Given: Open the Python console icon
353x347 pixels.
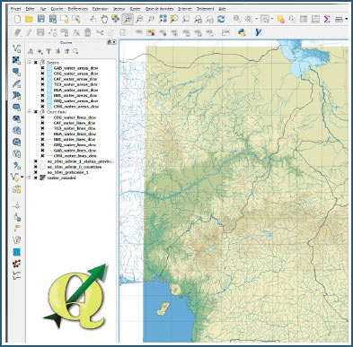Looking at the screenshot, I should tap(242, 32).
